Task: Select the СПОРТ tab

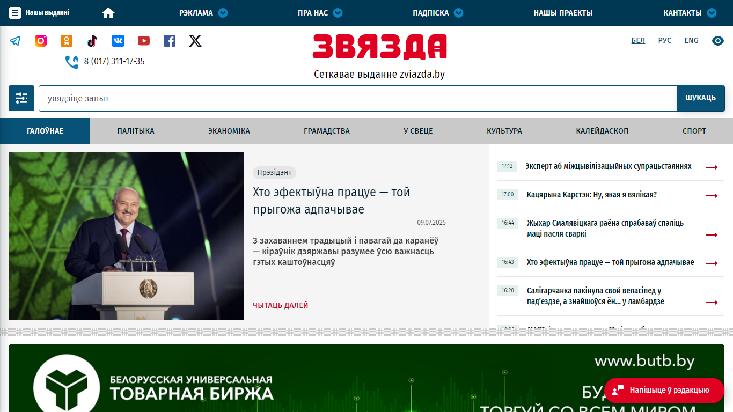Action: pyautogui.click(x=694, y=131)
